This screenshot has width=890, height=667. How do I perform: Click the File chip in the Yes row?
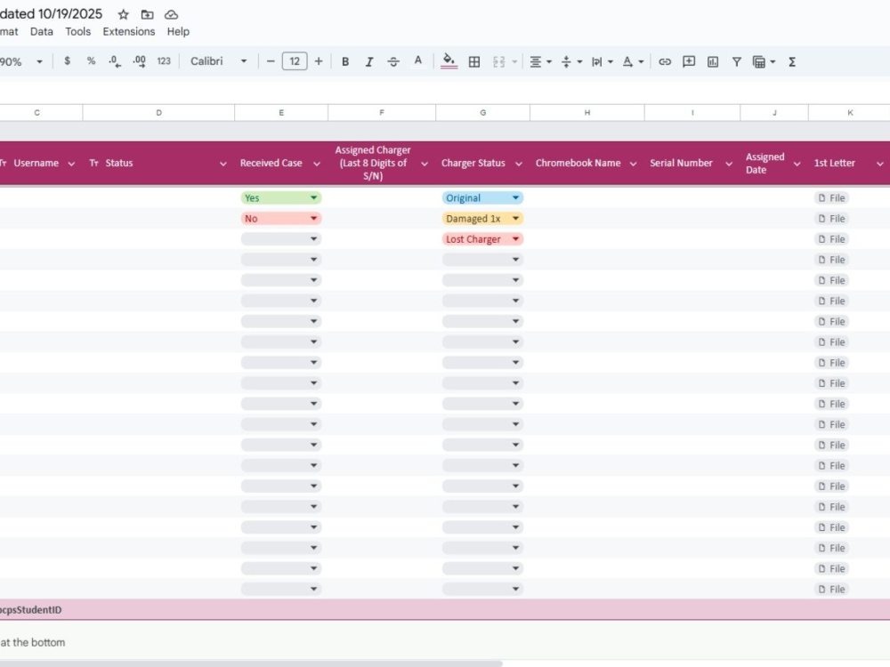tap(831, 198)
